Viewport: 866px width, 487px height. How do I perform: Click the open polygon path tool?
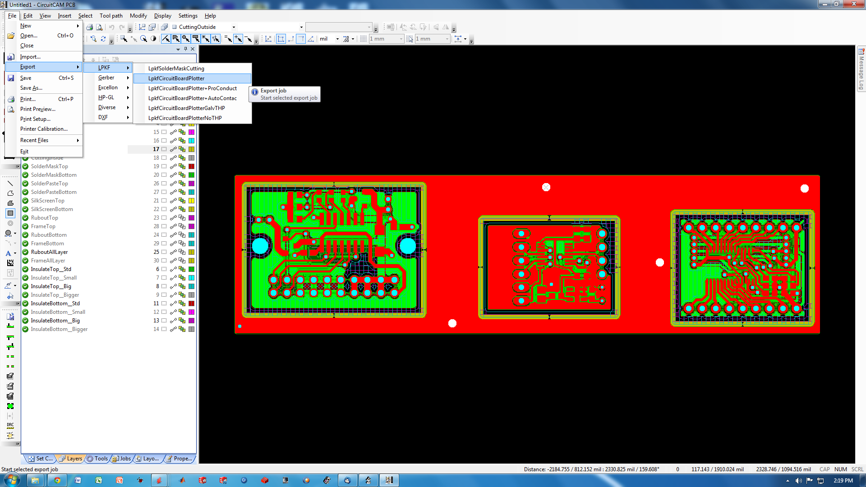point(10,193)
